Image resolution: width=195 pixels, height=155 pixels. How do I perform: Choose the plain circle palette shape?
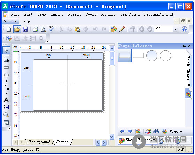coord(165,55)
